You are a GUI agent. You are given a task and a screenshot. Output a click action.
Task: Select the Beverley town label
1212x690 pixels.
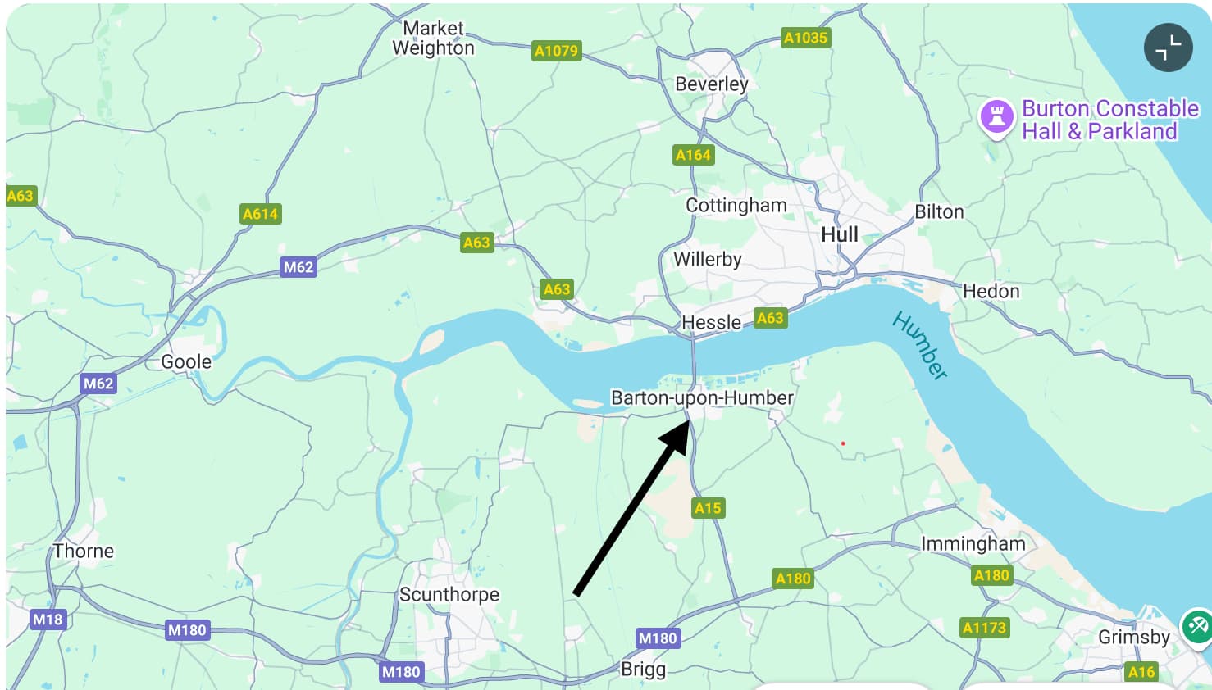pyautogui.click(x=711, y=84)
